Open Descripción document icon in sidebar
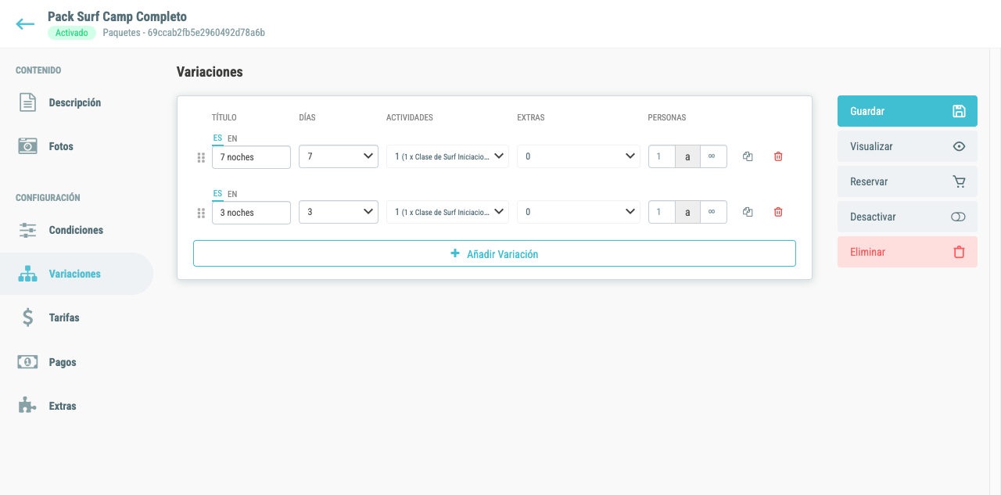 27,102
